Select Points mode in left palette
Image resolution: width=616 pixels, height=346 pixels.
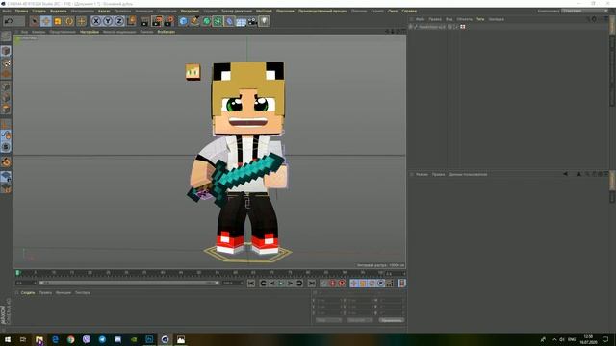6,86
